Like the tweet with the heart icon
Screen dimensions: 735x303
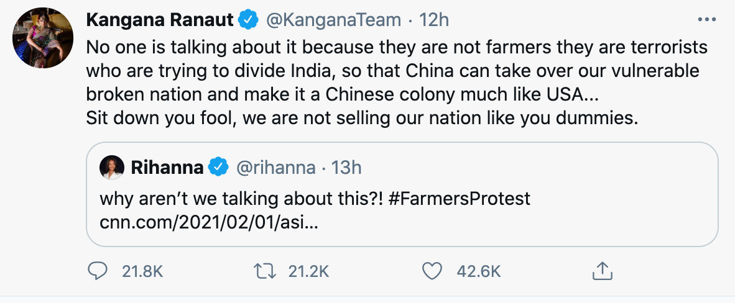pyautogui.click(x=432, y=270)
